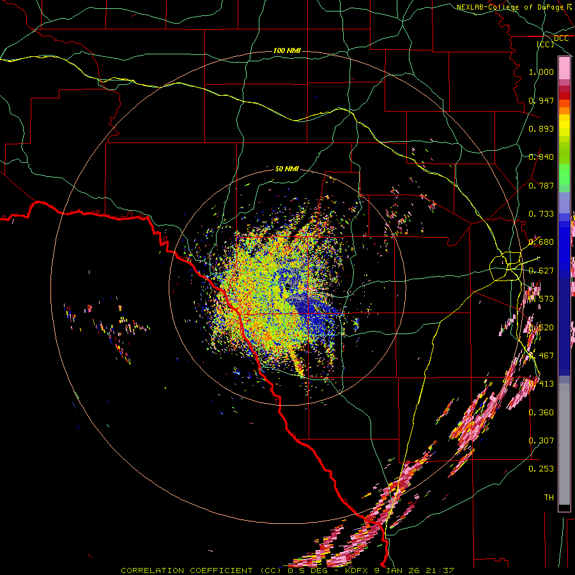
Task: Click the 0.253 scale value
Action: coord(541,469)
